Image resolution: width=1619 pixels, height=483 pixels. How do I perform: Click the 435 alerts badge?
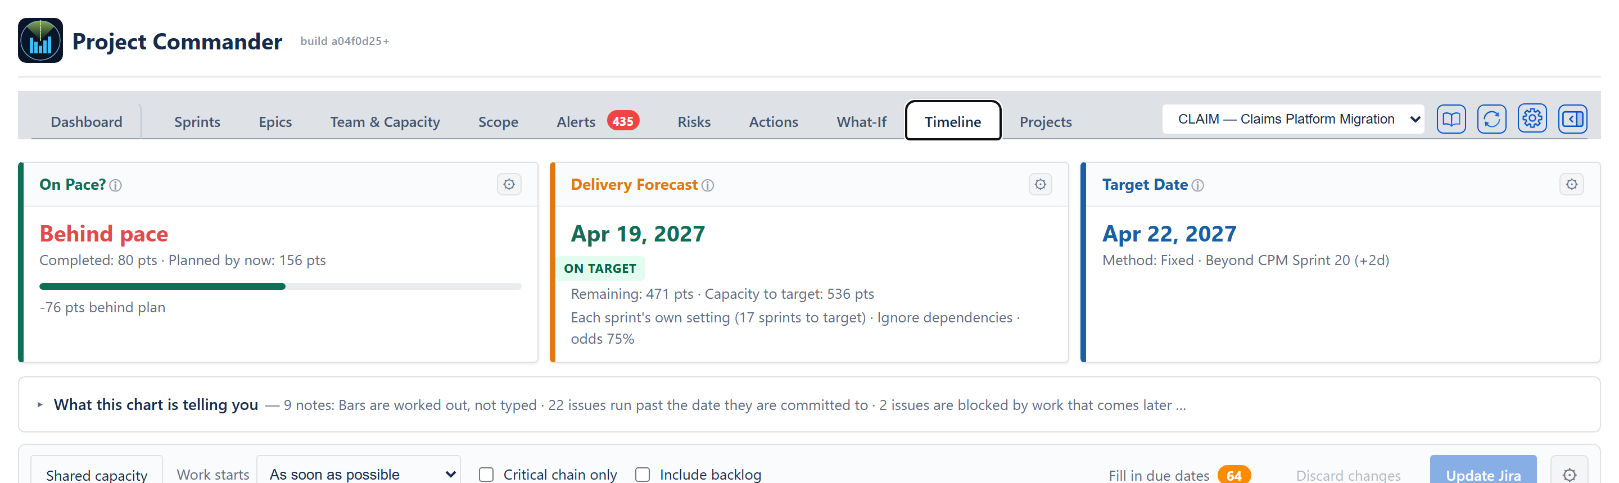click(x=623, y=121)
